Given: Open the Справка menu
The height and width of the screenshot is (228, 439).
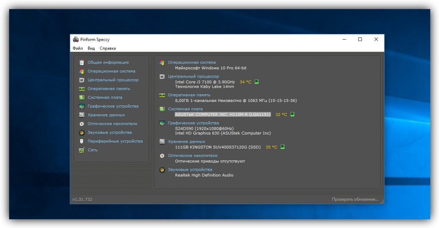Looking at the screenshot, I should tap(107, 48).
